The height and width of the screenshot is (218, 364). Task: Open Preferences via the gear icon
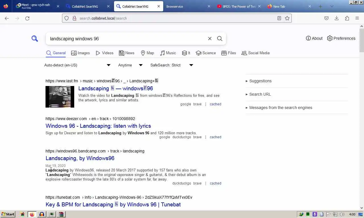click(341, 38)
